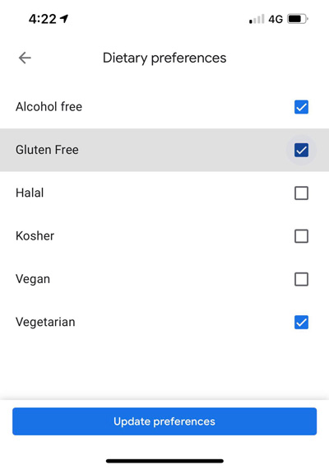Tap the home indicator bar

tap(164, 461)
